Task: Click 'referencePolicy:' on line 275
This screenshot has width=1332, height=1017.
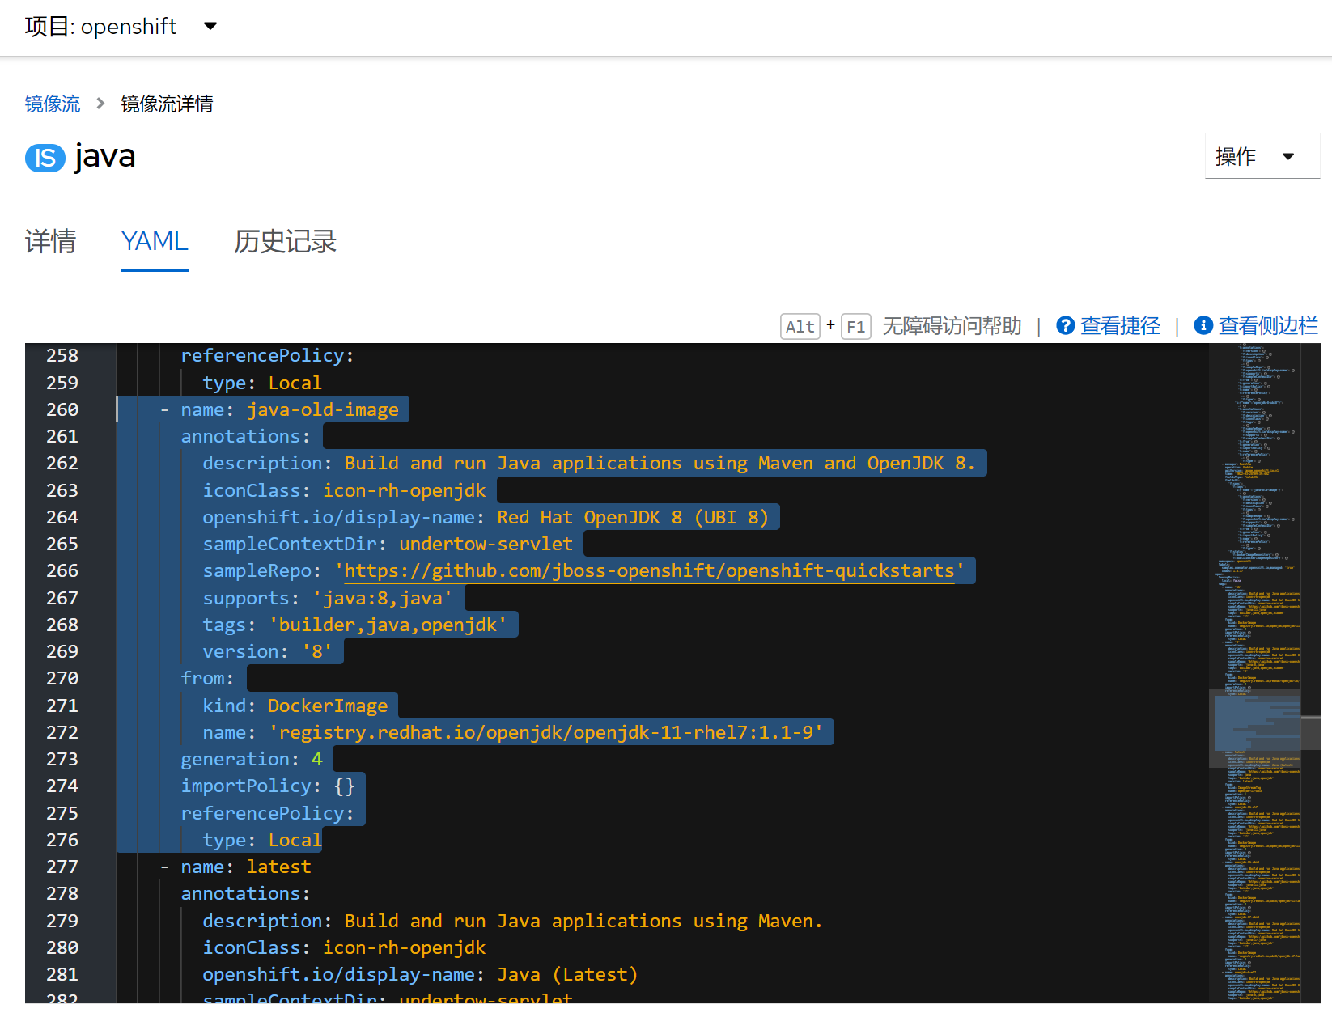Action: click(268, 814)
